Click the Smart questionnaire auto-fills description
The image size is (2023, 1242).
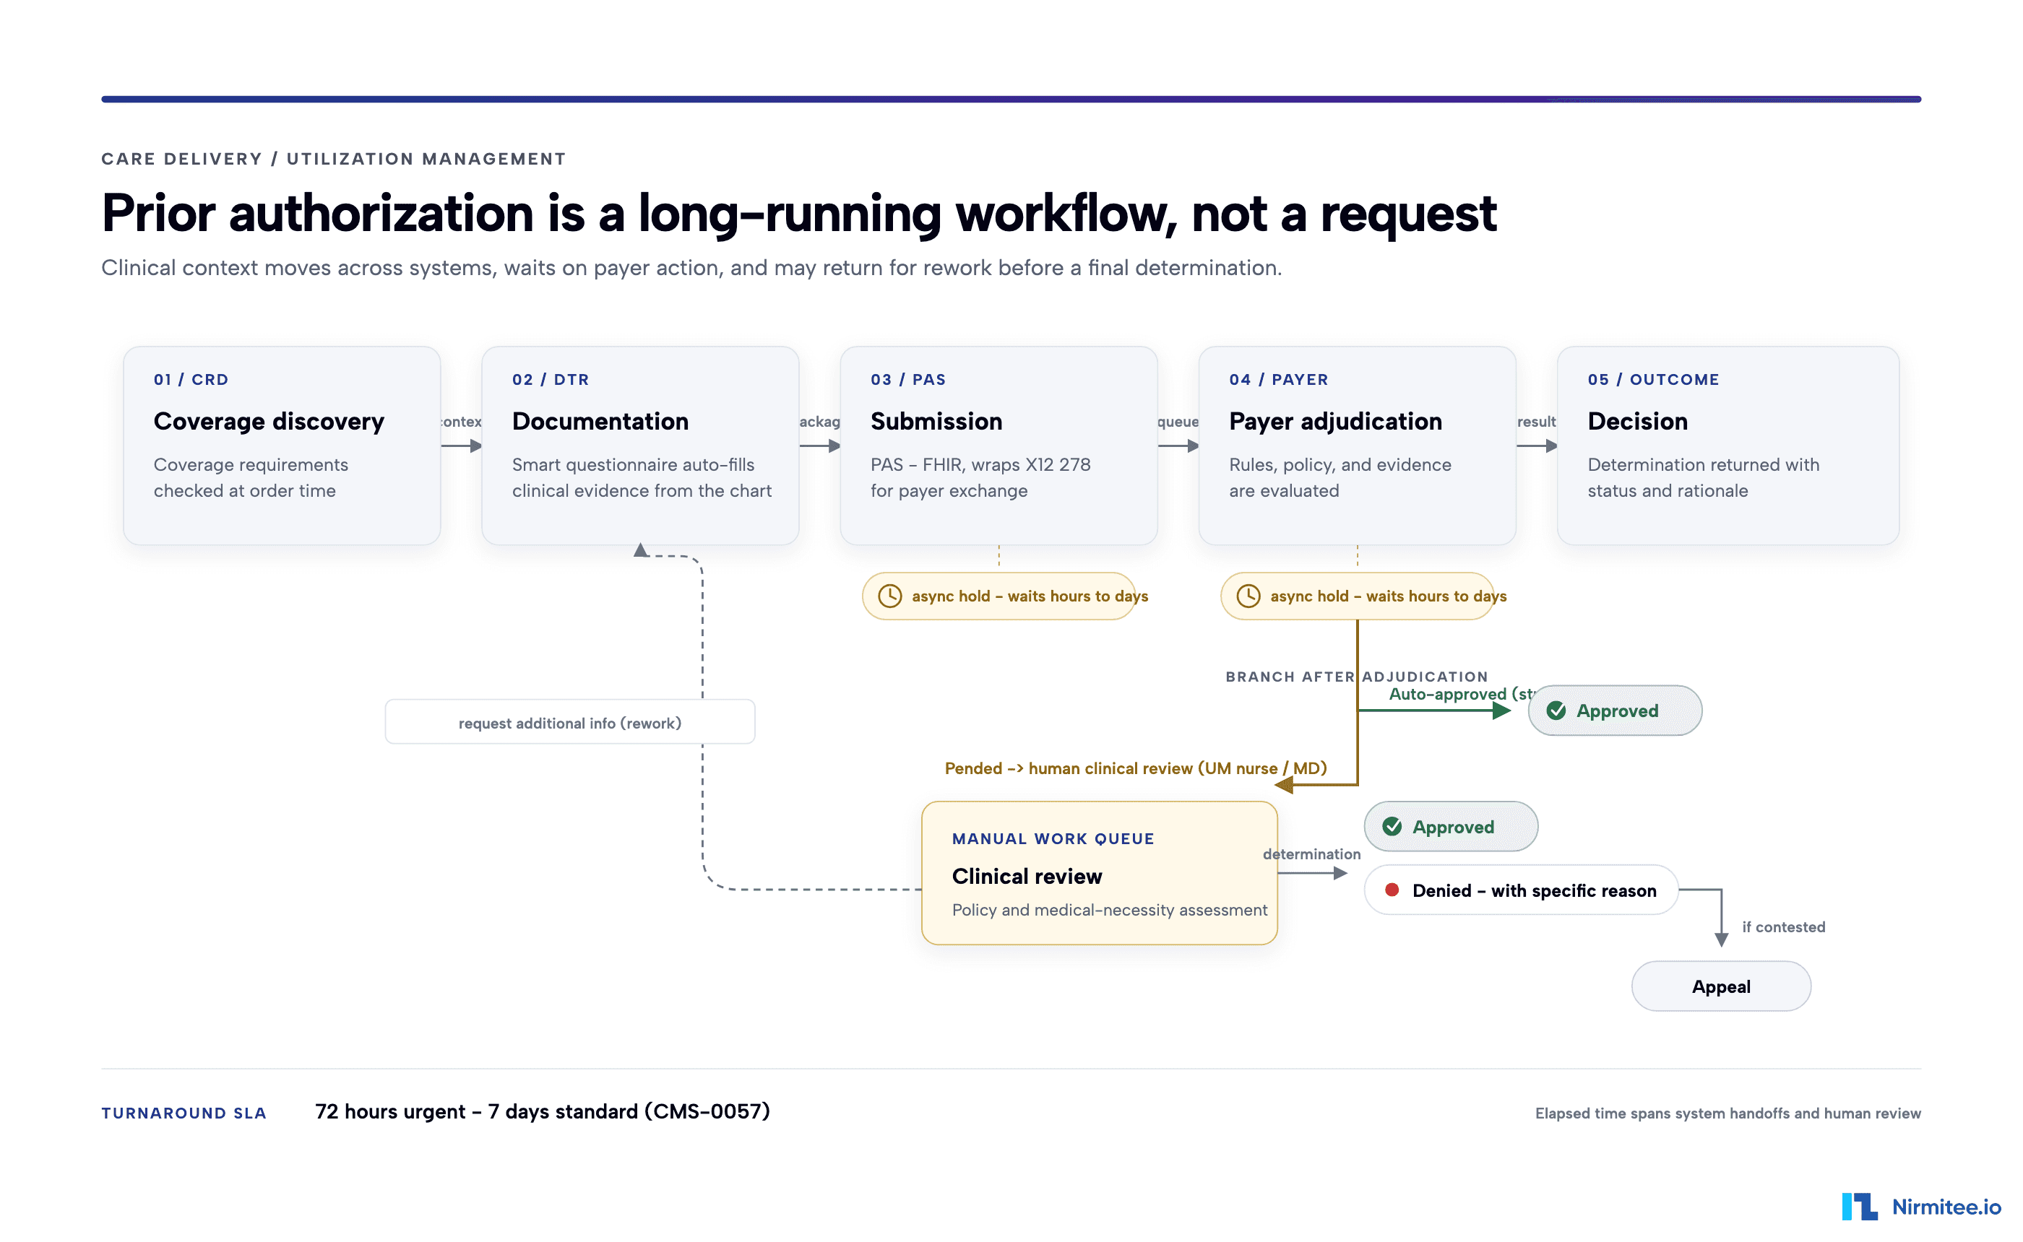coord(642,477)
